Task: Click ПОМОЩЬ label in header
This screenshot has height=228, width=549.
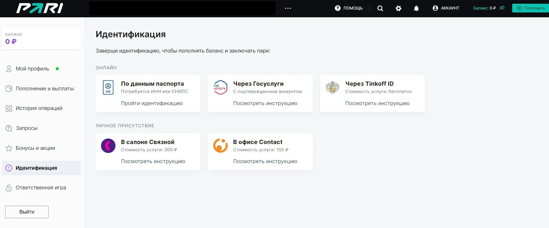Action: pyautogui.click(x=353, y=8)
